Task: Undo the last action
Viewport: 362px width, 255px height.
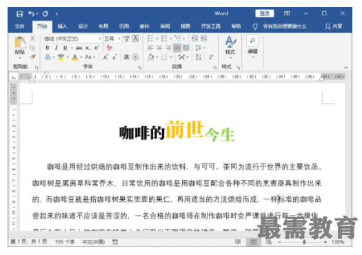Action: pyautogui.click(x=31, y=14)
